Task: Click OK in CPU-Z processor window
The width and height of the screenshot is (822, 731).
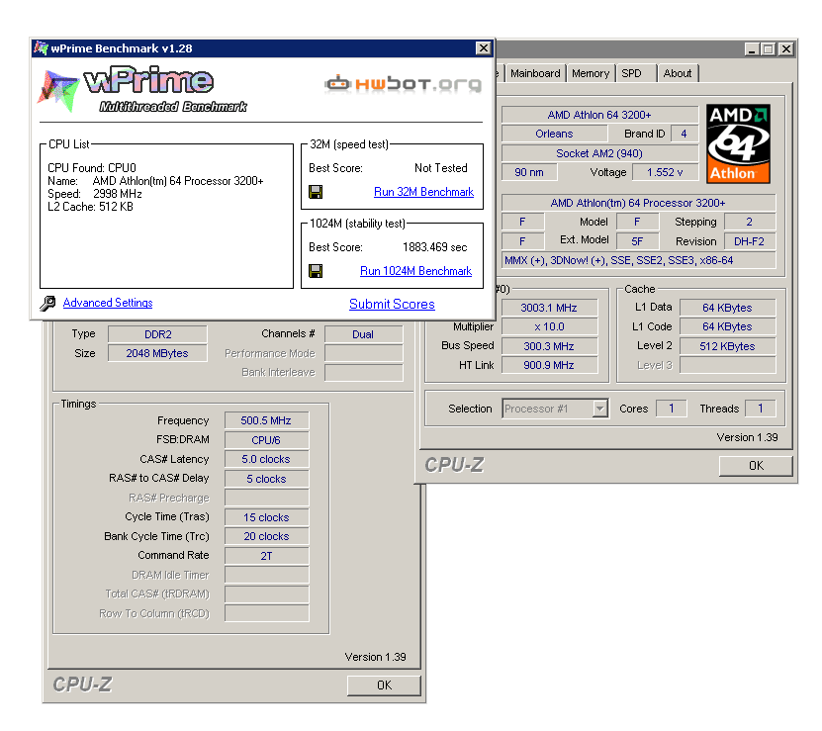Action: click(x=756, y=466)
